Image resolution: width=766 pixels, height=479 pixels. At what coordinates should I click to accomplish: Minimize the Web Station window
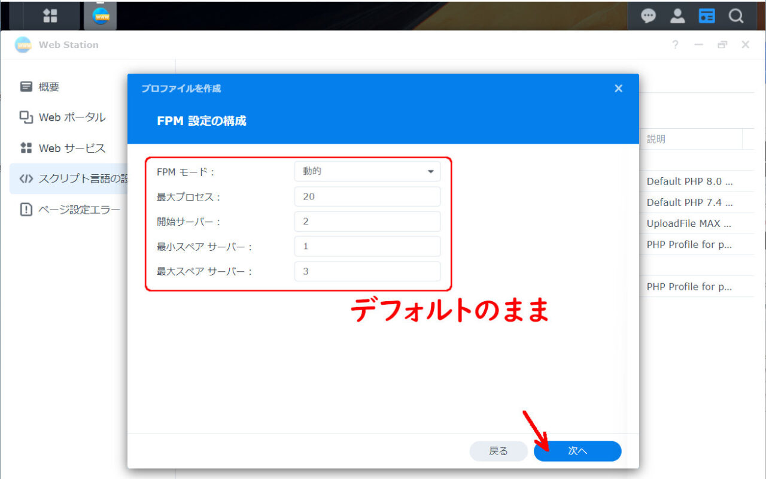pos(698,45)
